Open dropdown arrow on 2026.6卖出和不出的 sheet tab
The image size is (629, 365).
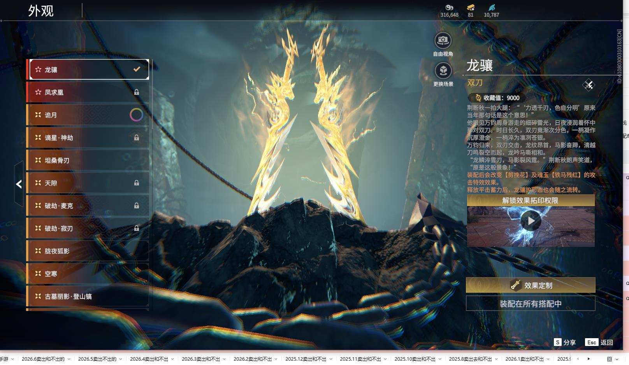click(x=69, y=359)
